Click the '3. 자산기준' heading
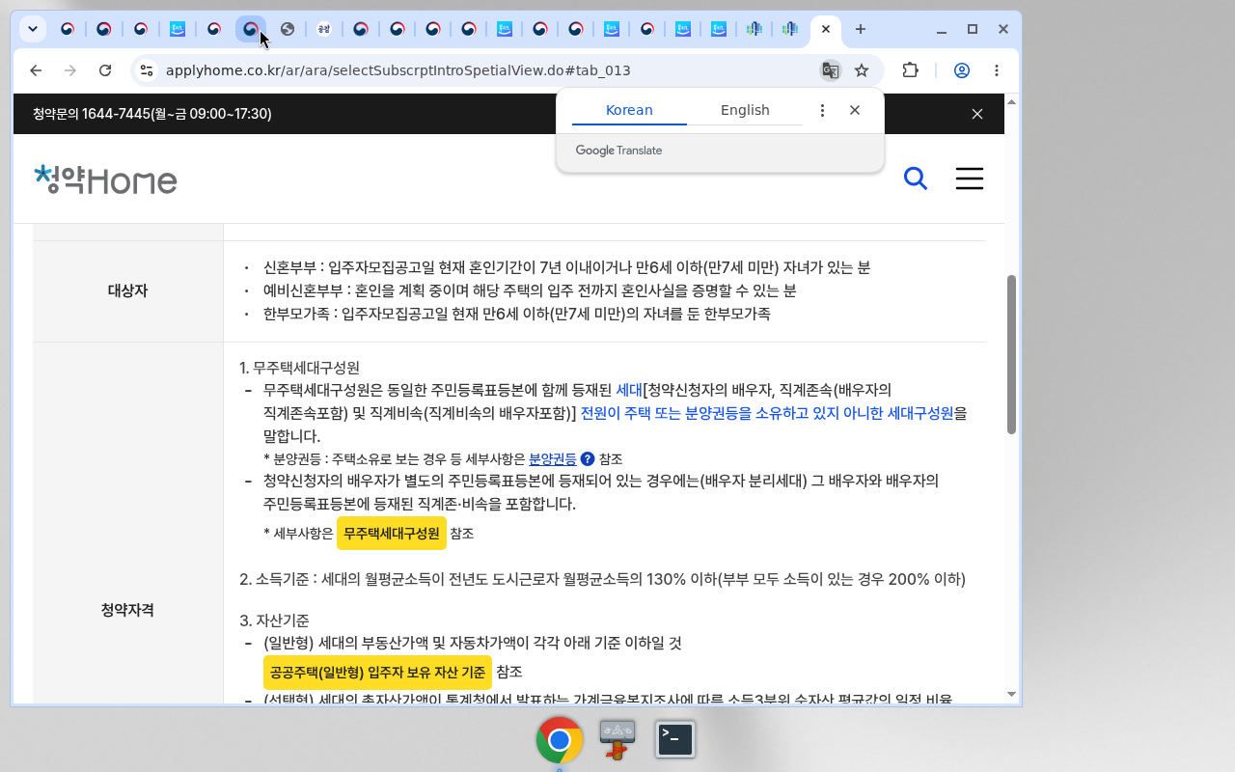Image resolution: width=1235 pixels, height=772 pixels. pyautogui.click(x=274, y=620)
